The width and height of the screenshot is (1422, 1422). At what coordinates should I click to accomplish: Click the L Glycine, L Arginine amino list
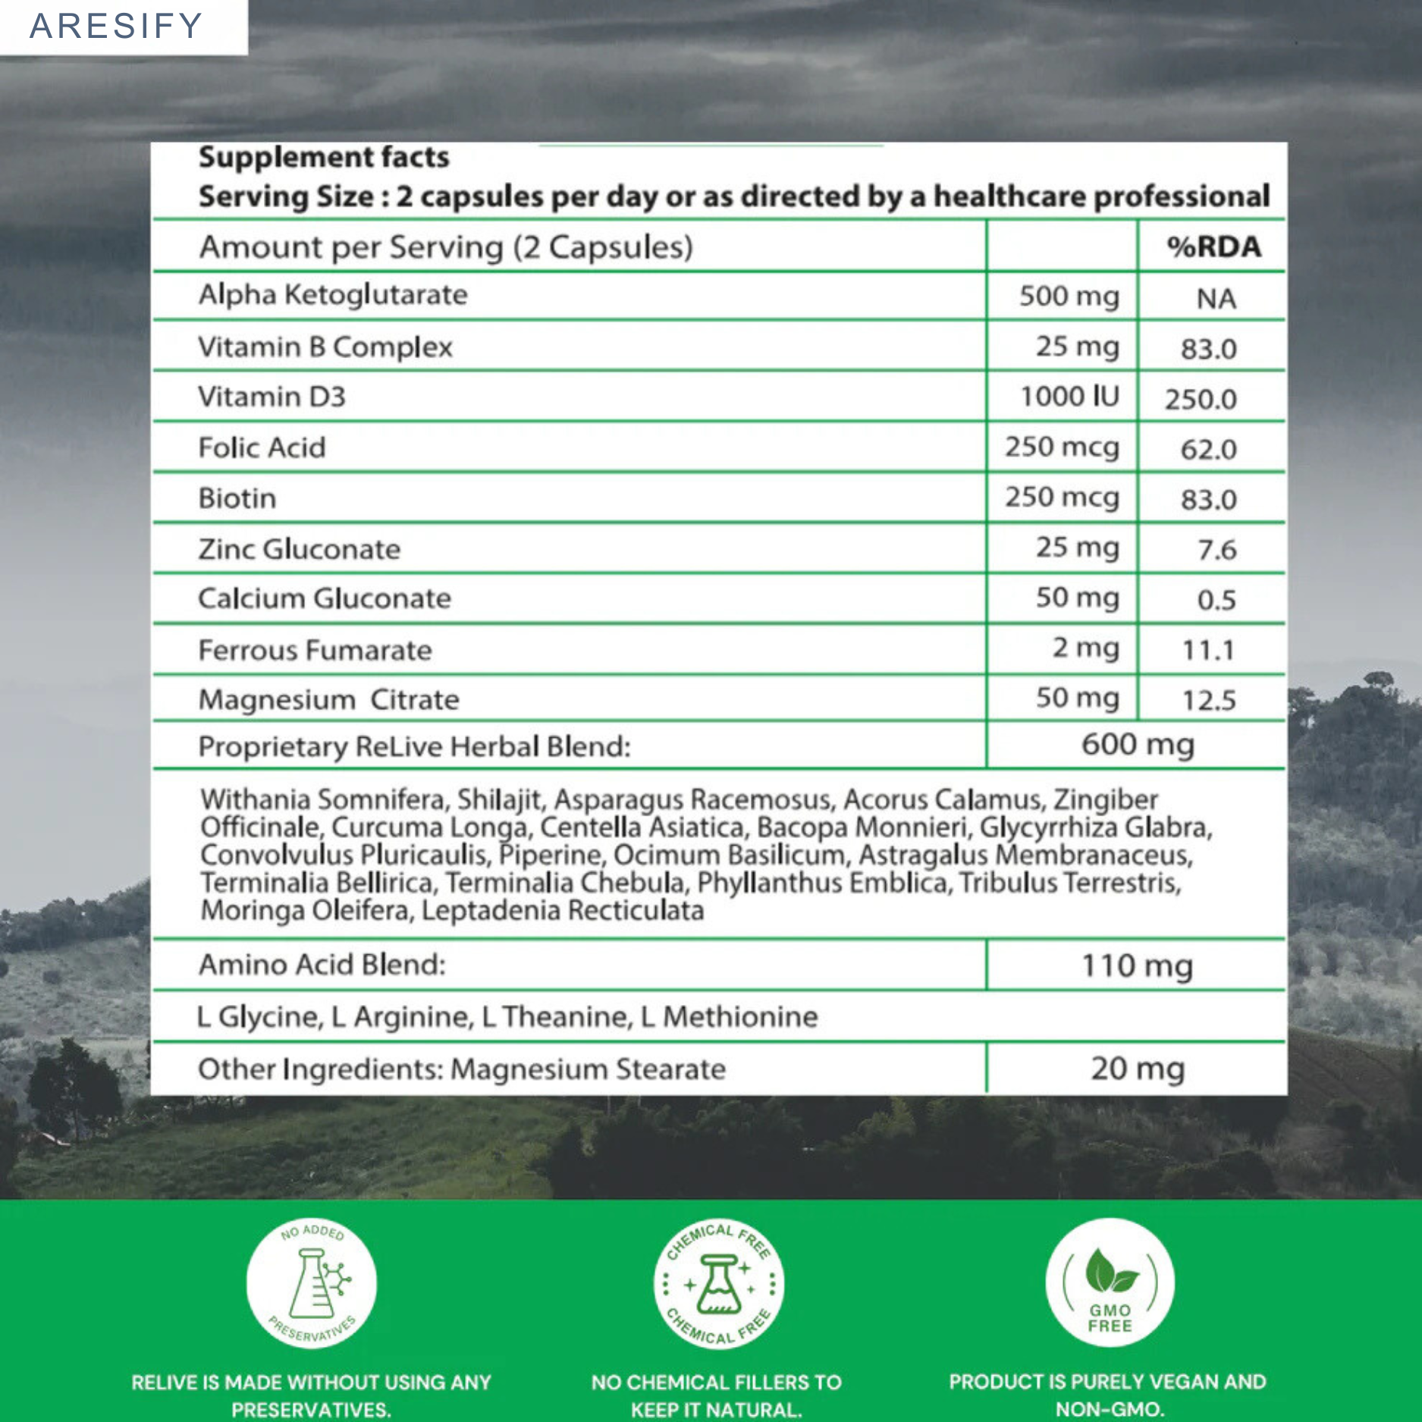click(x=507, y=1017)
